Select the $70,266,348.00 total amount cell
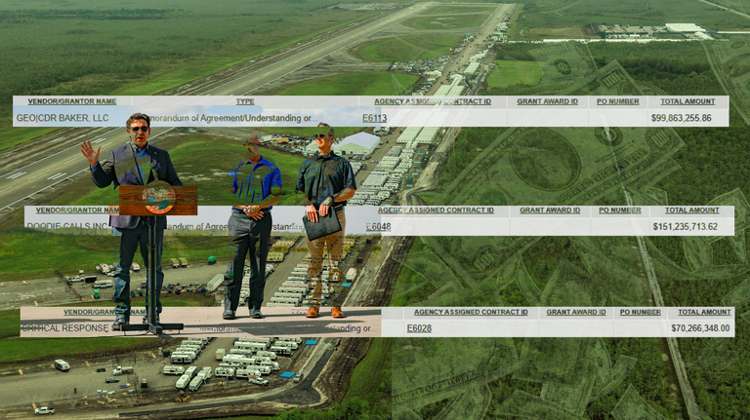The height and width of the screenshot is (420, 750). click(x=700, y=328)
